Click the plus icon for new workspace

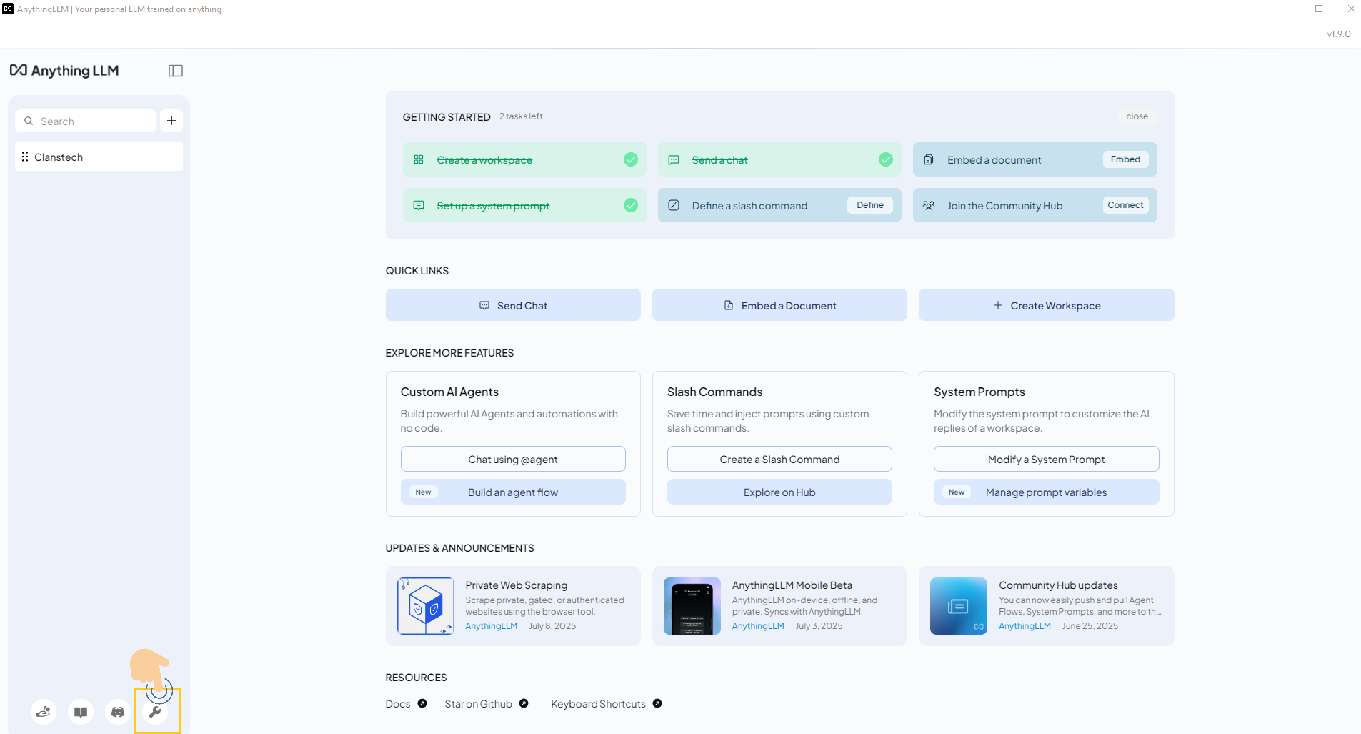coord(171,121)
